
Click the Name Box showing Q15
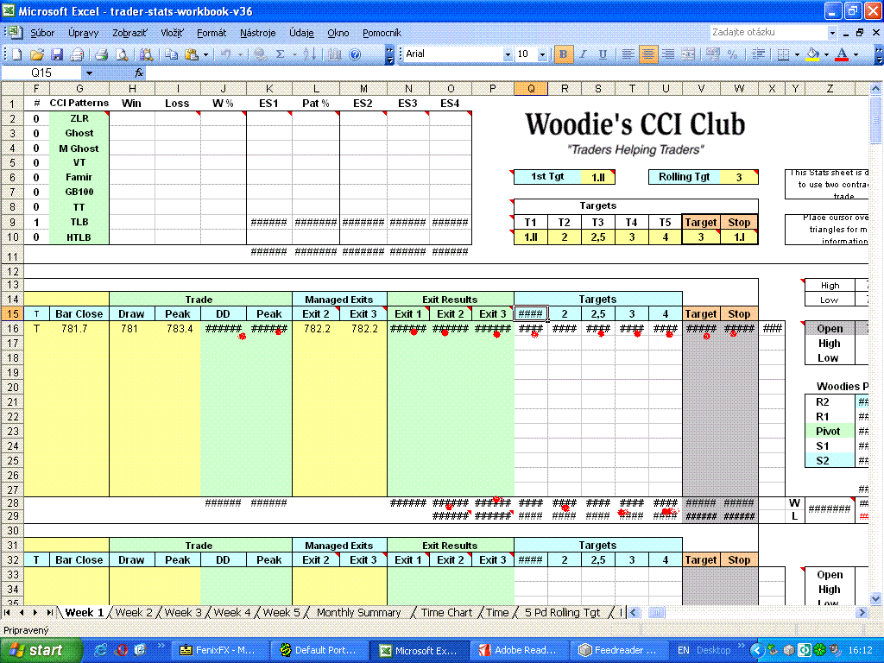pyautogui.click(x=41, y=73)
